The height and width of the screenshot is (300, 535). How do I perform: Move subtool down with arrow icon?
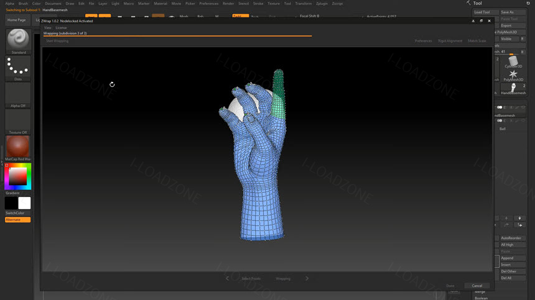coord(519,218)
